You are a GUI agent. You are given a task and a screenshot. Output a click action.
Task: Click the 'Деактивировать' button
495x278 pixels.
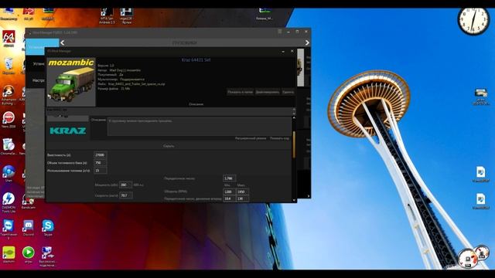[267, 92]
